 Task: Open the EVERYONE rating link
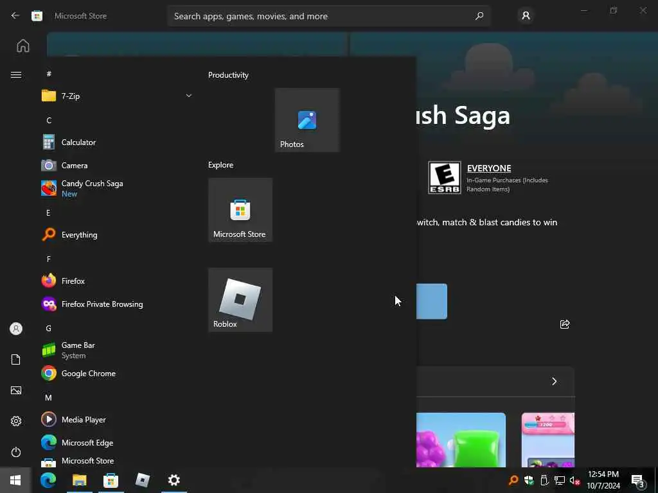point(489,168)
